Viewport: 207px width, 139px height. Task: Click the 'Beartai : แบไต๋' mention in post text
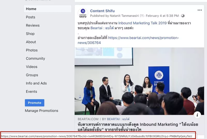102,28
